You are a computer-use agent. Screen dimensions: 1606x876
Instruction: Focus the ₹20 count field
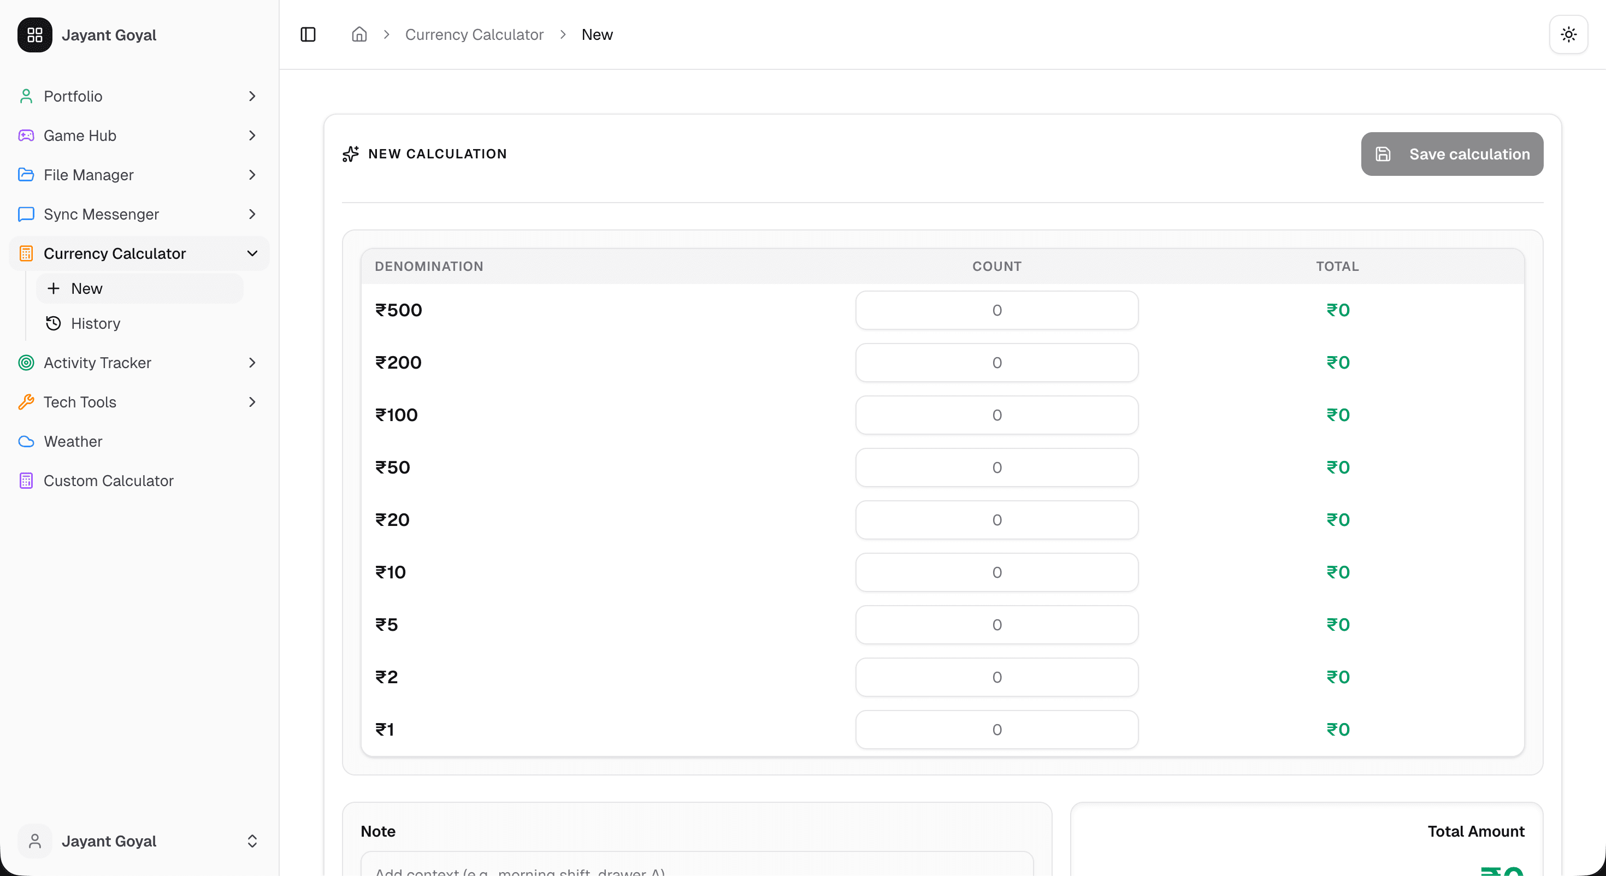pos(997,519)
